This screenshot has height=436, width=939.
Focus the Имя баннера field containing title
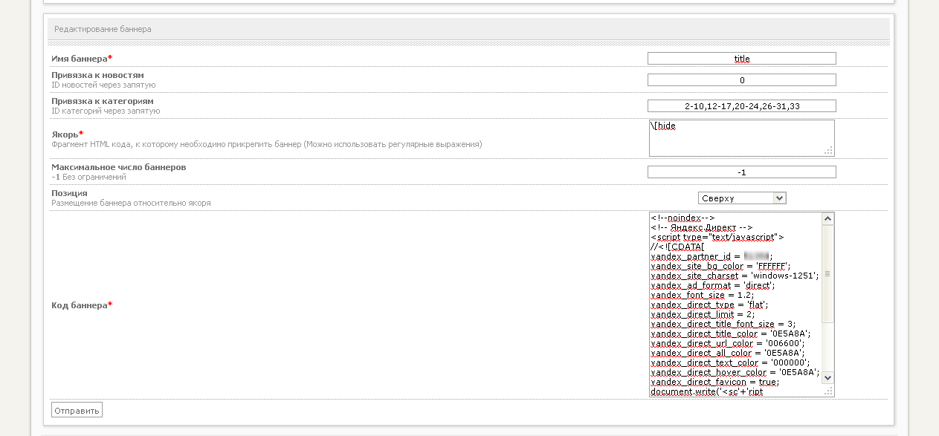(x=741, y=59)
